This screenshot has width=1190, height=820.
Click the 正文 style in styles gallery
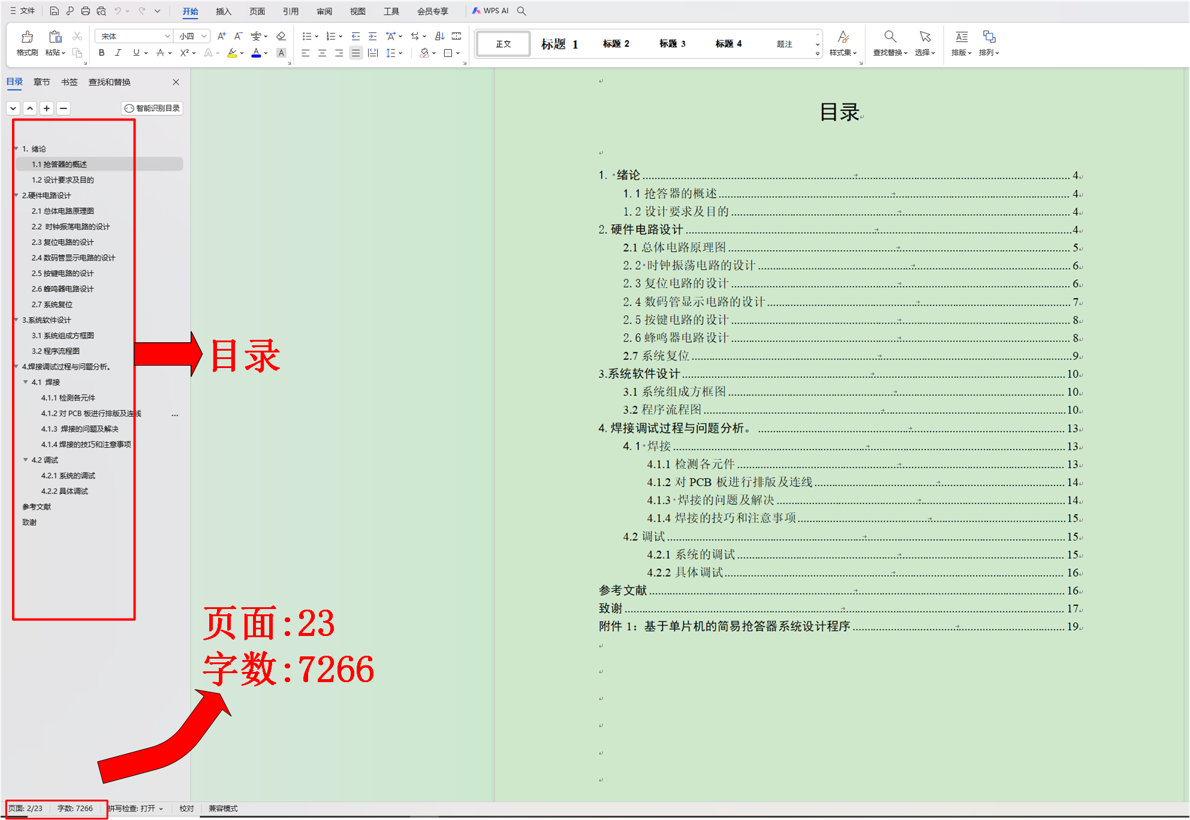502,43
